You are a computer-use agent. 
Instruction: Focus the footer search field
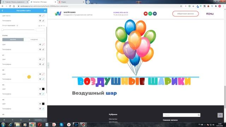(x=180, y=115)
